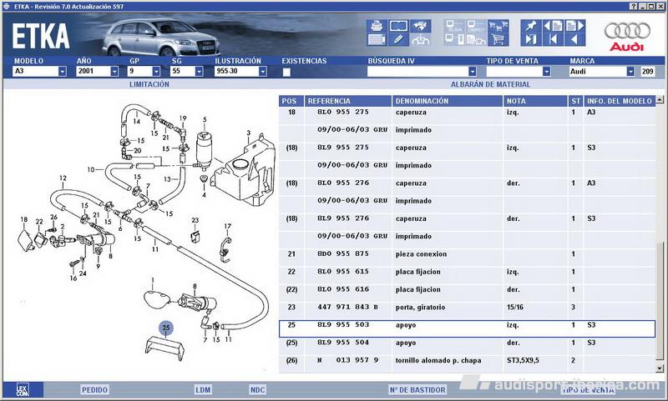The width and height of the screenshot is (668, 401).
Task: Click the highlighted 25 callout in the diagram
Action: click(x=165, y=328)
